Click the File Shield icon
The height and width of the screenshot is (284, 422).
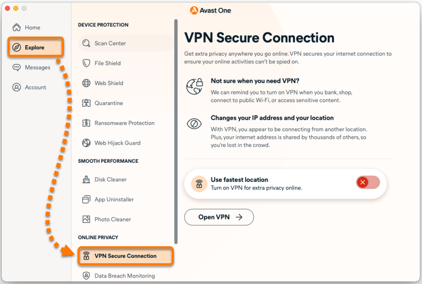(x=86, y=63)
